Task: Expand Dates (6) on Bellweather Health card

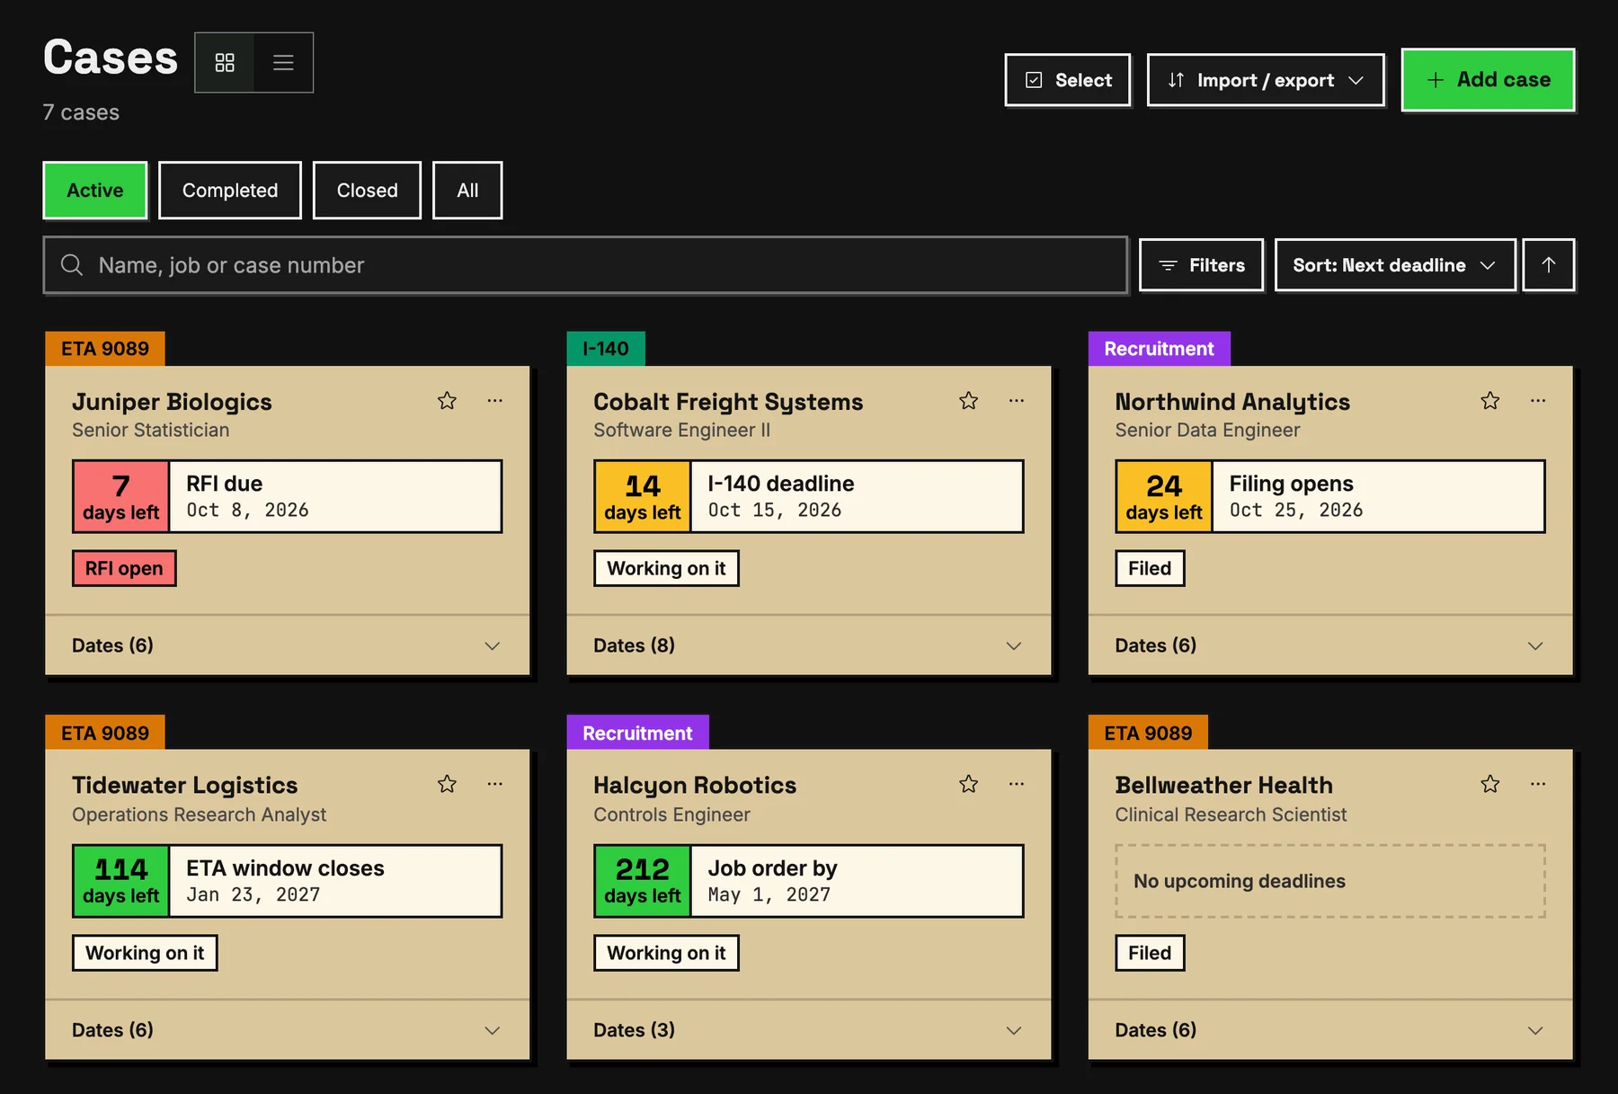Action: [1330, 1030]
